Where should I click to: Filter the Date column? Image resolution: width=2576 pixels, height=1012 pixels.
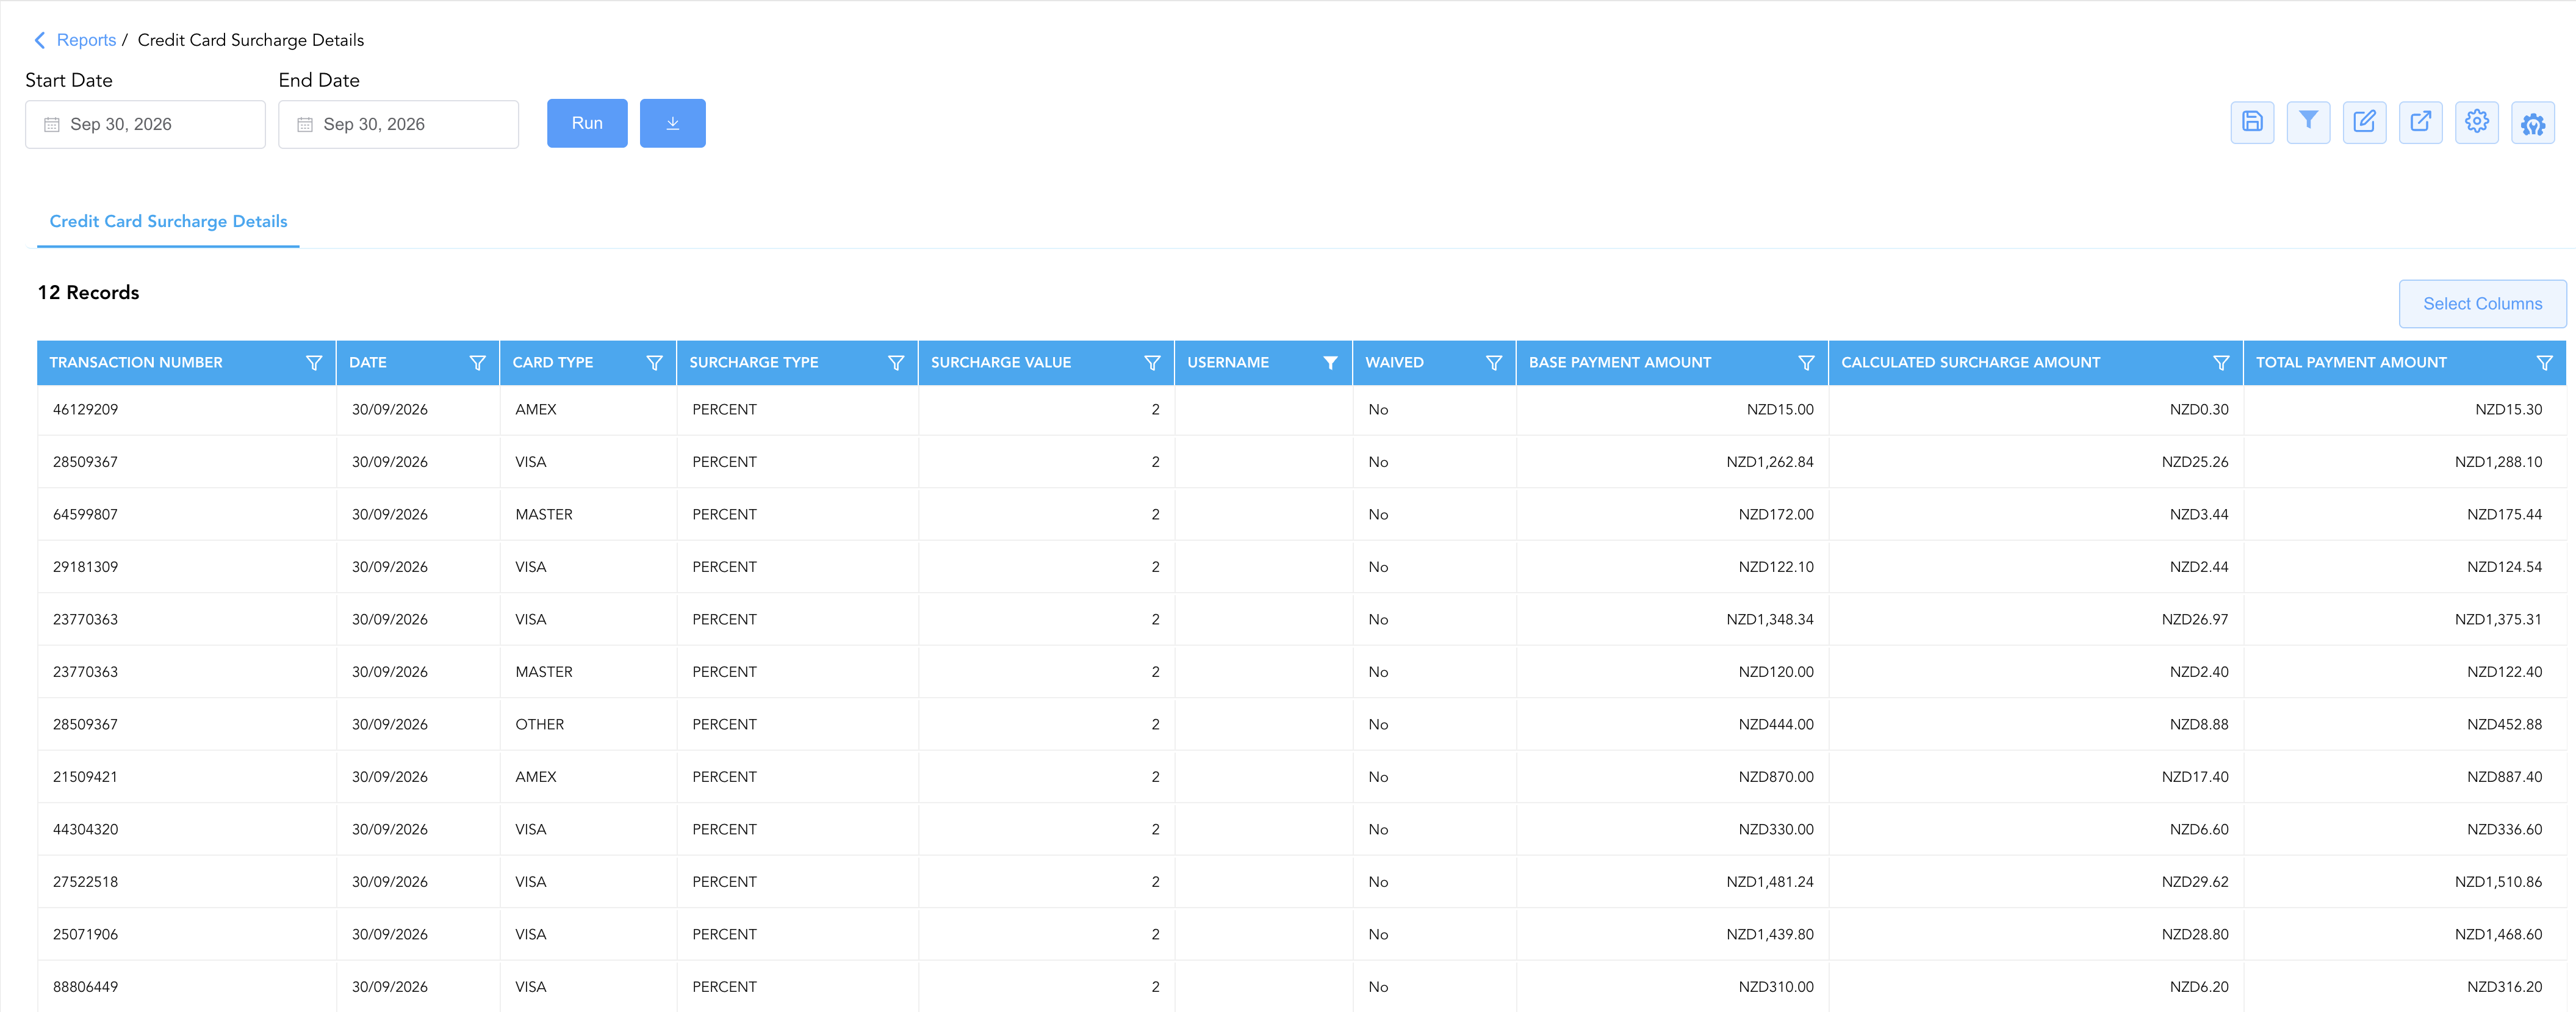pyautogui.click(x=477, y=363)
